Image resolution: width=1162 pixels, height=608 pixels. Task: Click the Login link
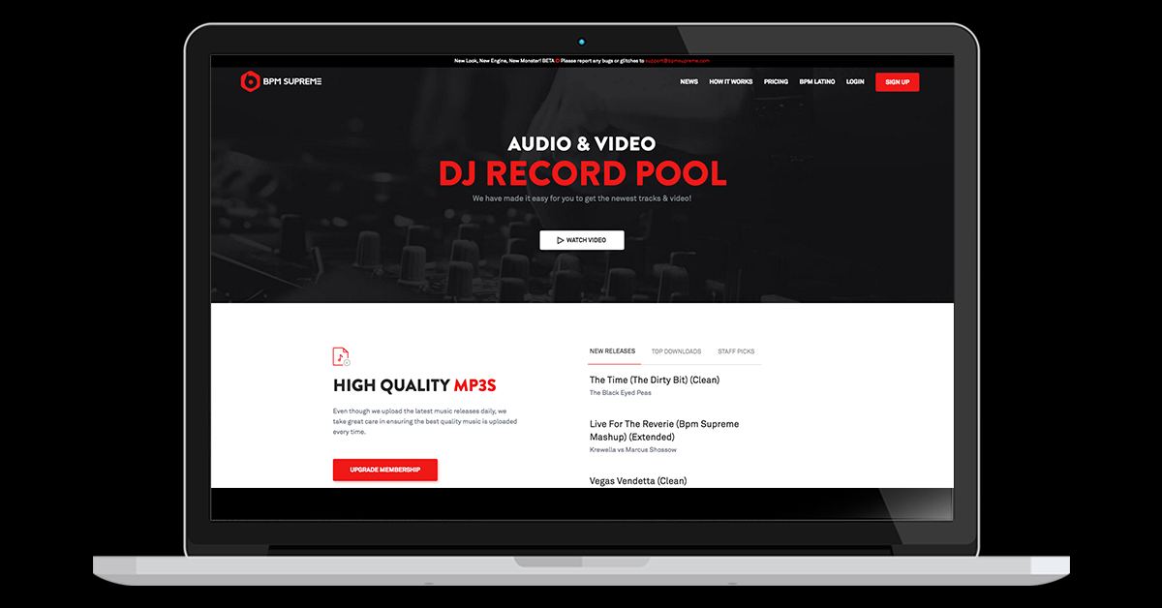point(855,82)
